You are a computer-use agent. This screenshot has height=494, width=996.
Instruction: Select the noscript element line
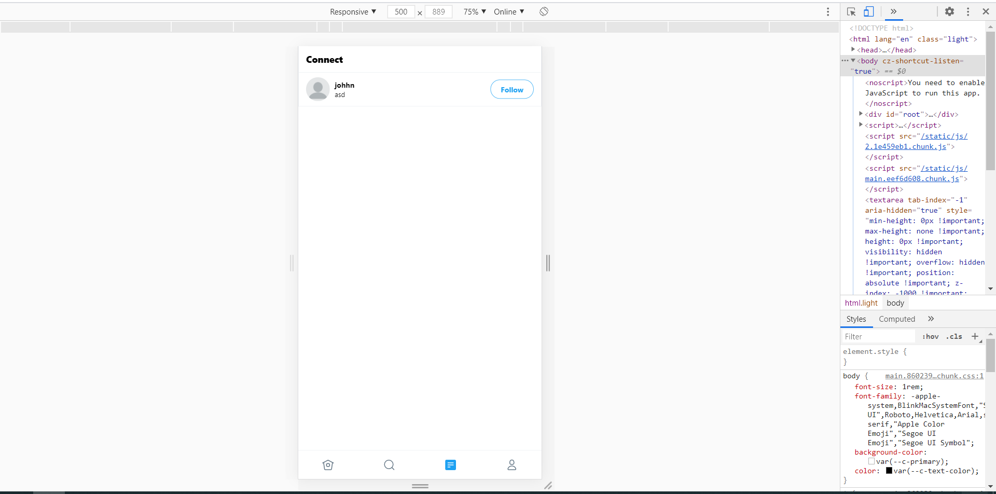pyautogui.click(x=924, y=93)
